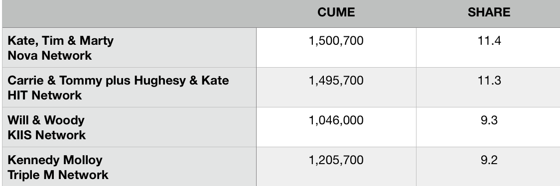The height and width of the screenshot is (186, 560).
Task: Click the empty top-left header cell
Action: [129, 13]
